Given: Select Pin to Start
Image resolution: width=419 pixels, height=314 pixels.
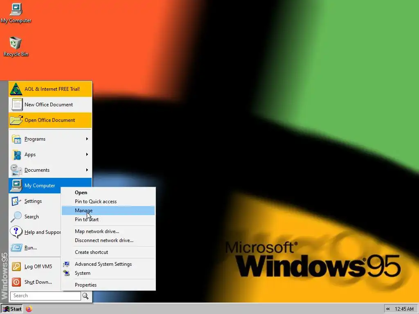Looking at the screenshot, I should coord(108,220).
